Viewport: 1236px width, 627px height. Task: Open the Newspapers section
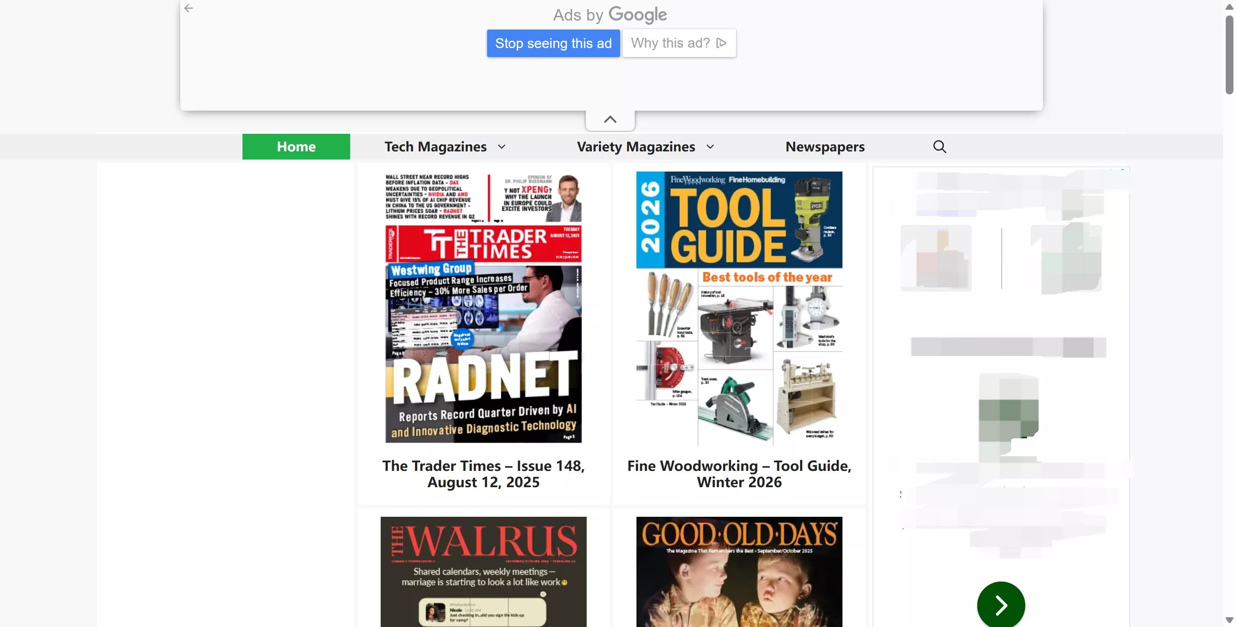(x=824, y=146)
